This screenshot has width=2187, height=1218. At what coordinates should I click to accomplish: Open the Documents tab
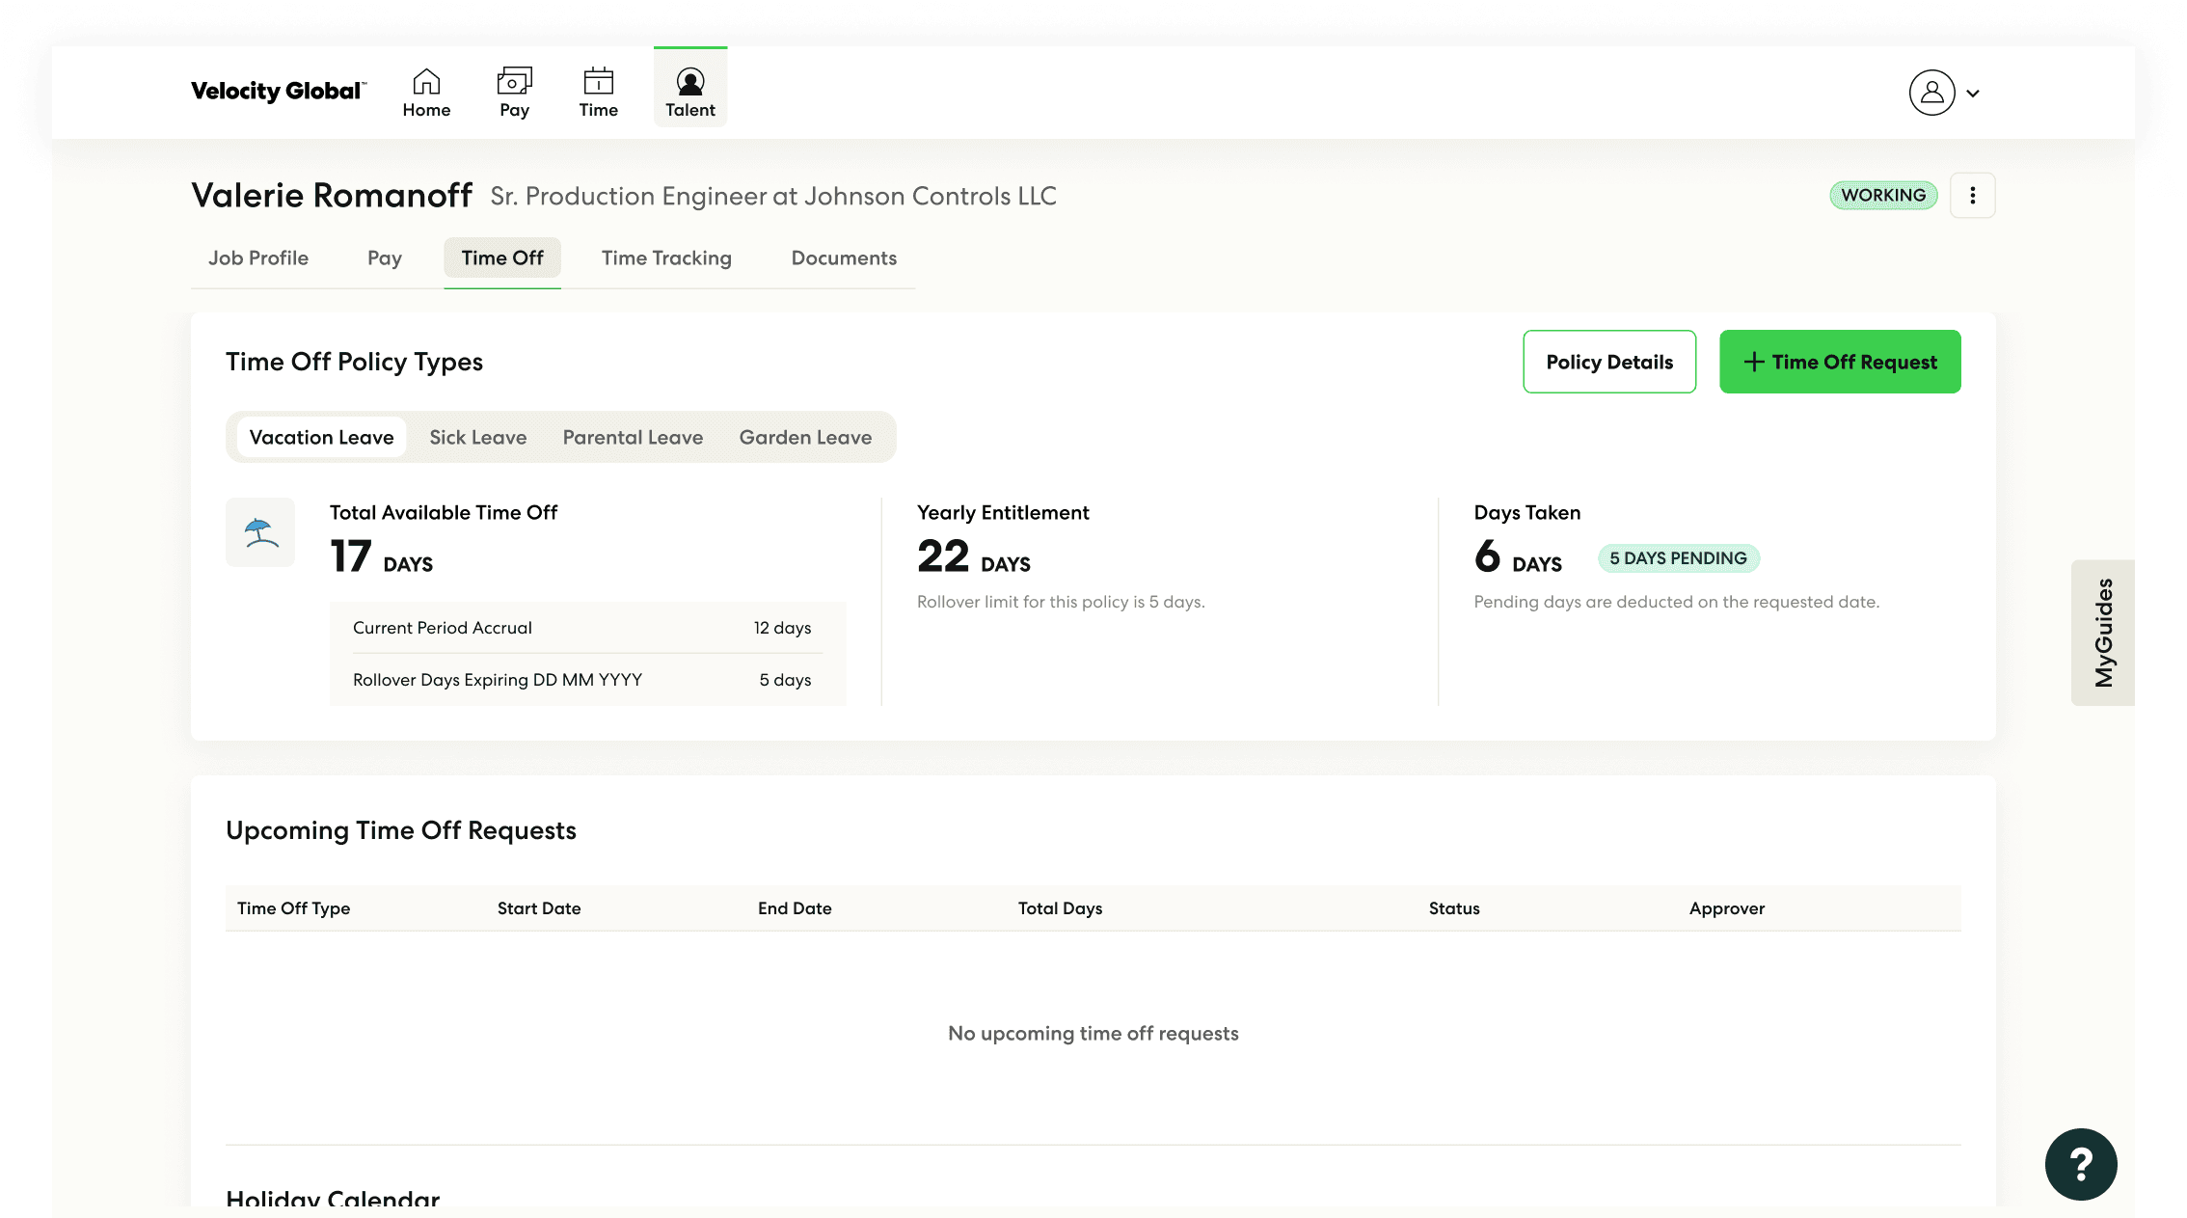[844, 258]
